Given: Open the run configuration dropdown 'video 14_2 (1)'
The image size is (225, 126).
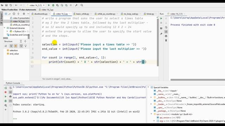Looking at the screenshot, I should (36, 5).
